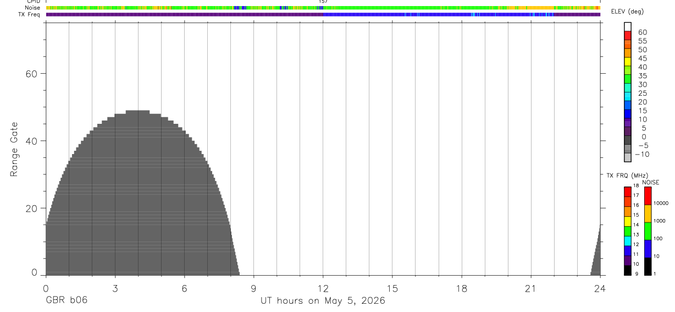Select the 'Range Gate' y-axis label

click(14, 150)
